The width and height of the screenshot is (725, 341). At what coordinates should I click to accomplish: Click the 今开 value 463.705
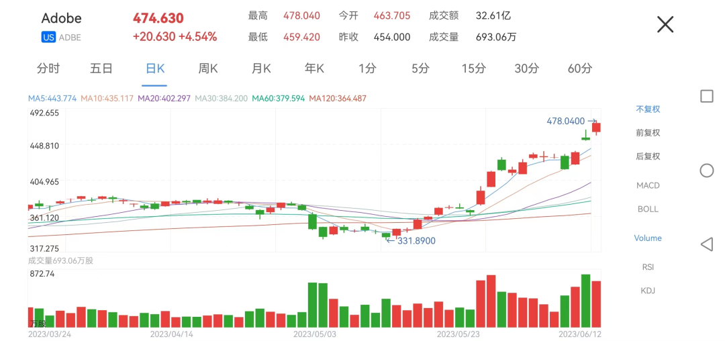point(391,15)
